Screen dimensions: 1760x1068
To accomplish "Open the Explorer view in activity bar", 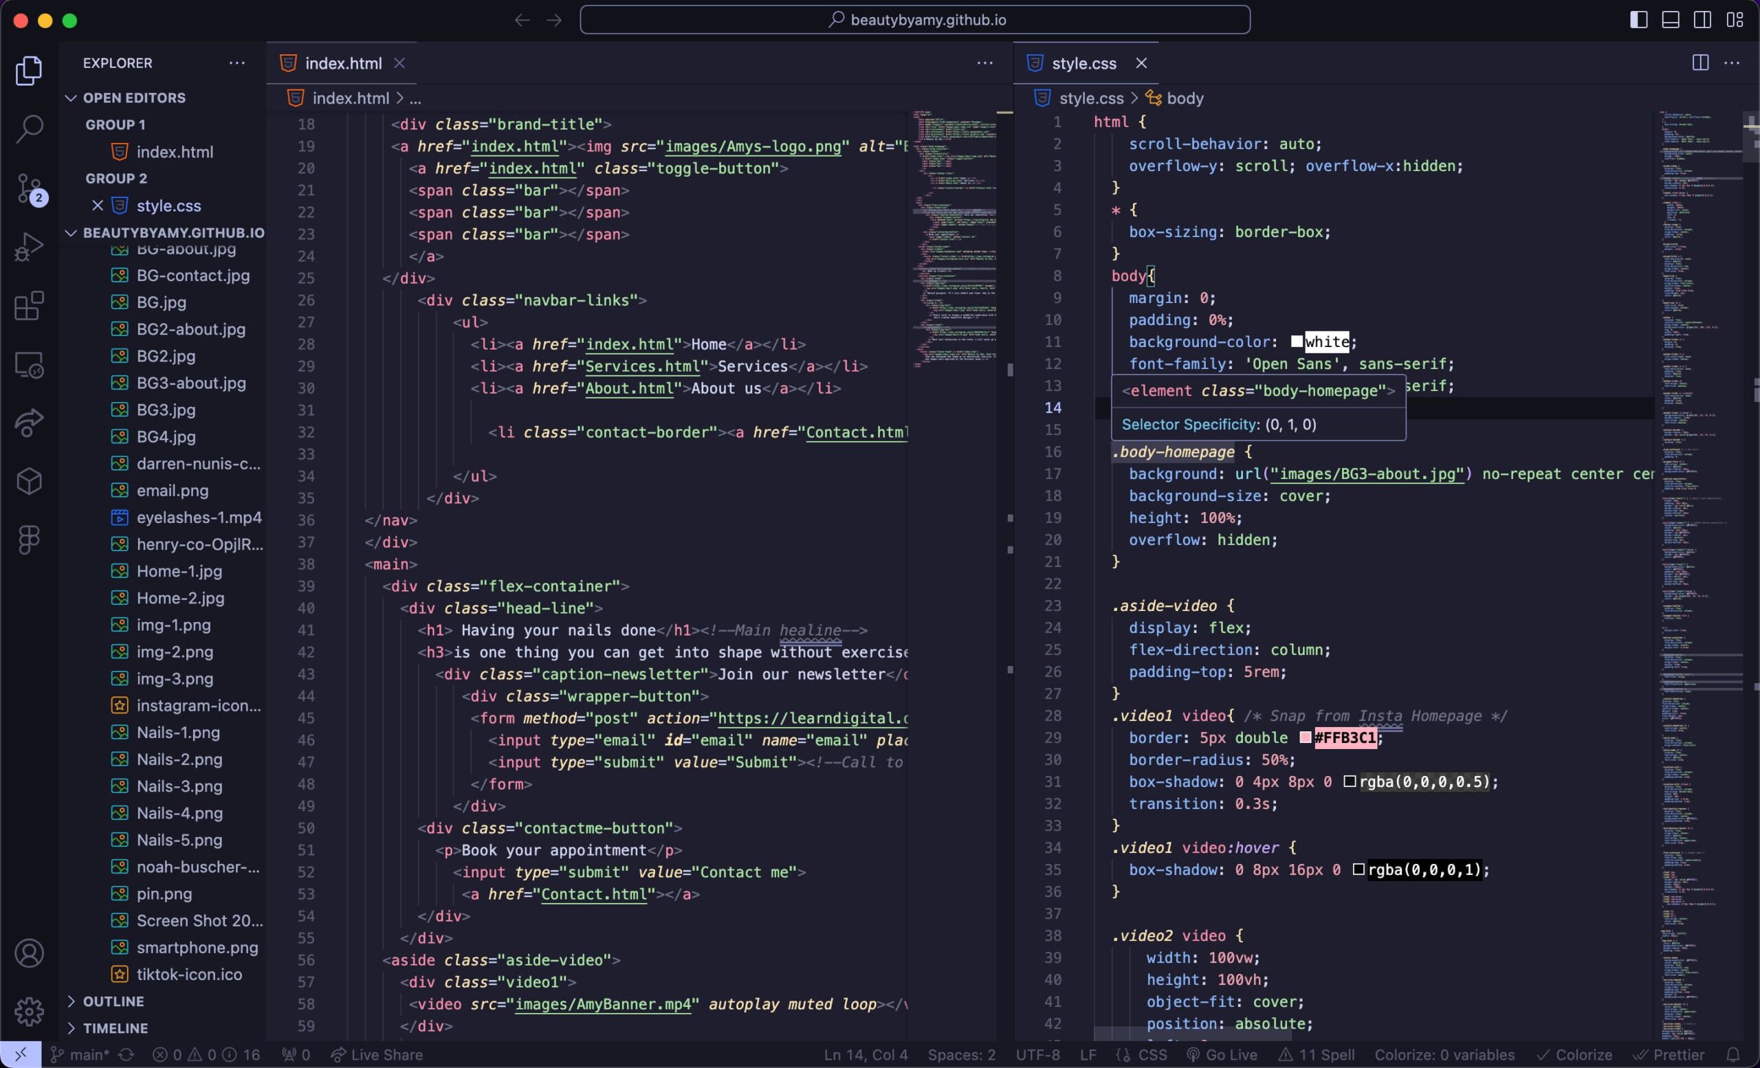I will pyautogui.click(x=30, y=70).
